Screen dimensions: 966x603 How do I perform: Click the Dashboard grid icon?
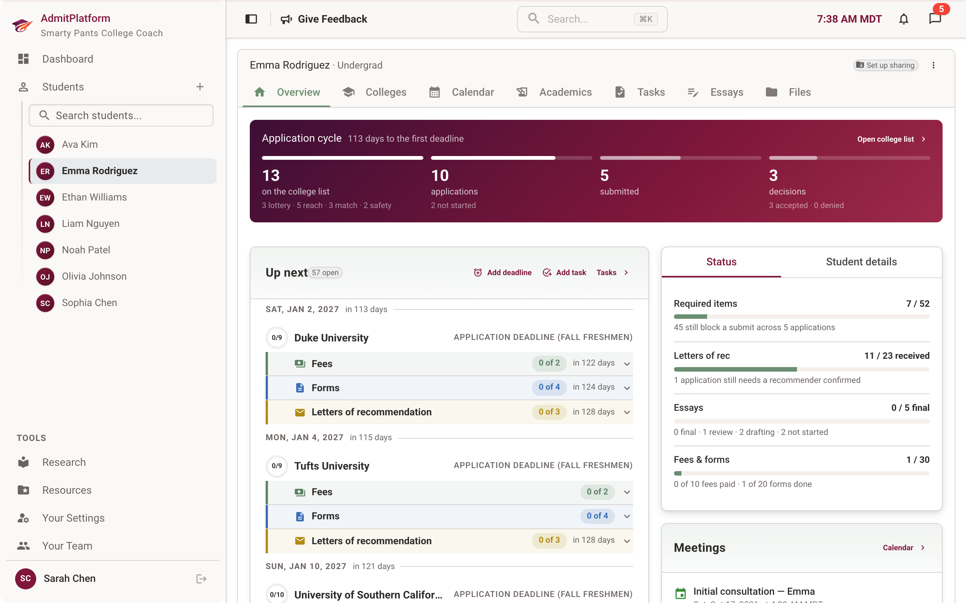[23, 59]
